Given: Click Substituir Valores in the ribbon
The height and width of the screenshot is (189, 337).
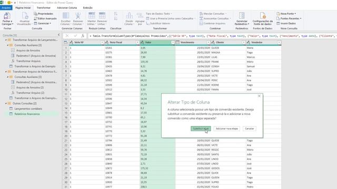Looking at the screenshot, I should (x=158, y=23).
